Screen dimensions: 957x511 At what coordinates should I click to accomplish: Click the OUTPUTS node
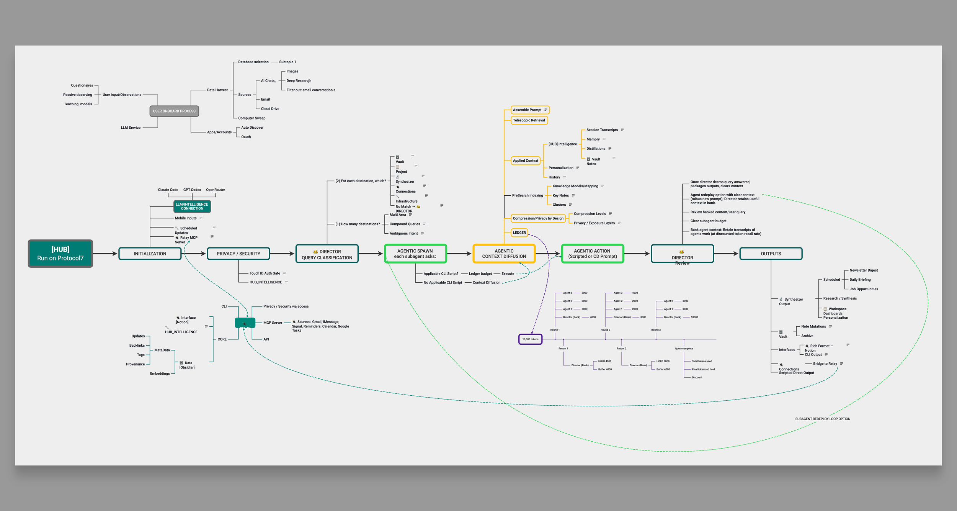(771, 254)
